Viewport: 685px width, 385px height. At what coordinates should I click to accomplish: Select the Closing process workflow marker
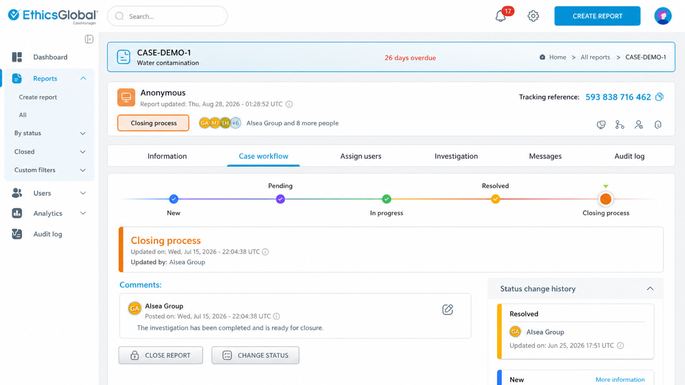tap(605, 199)
